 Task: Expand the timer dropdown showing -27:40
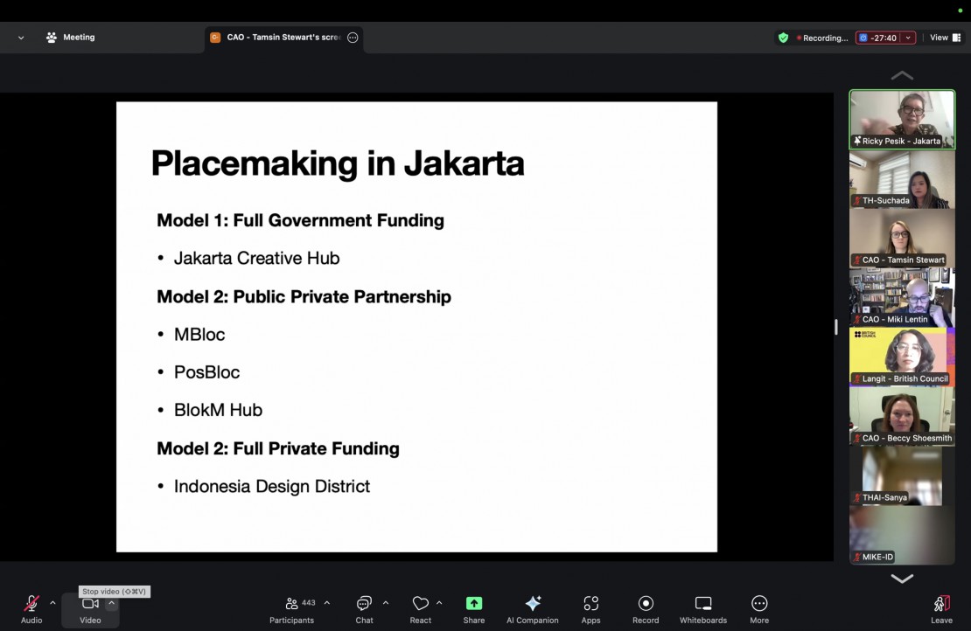pos(908,38)
